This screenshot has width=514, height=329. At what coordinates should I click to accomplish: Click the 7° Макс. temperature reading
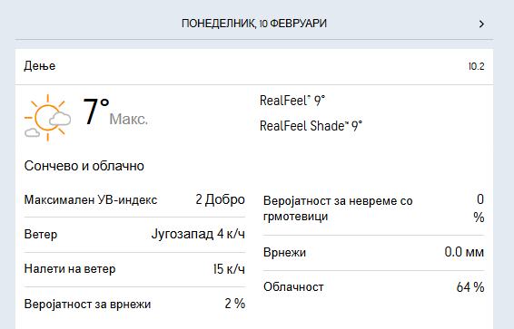coord(115,112)
